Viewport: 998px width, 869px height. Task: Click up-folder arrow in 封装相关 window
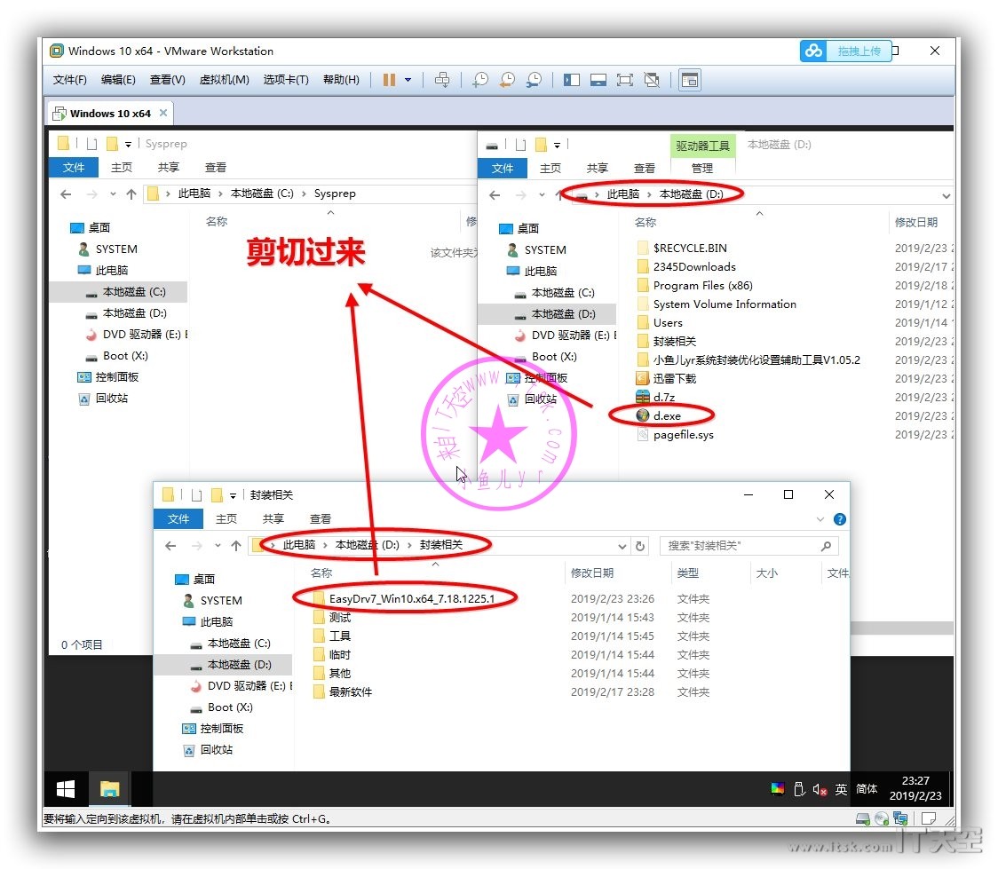point(236,545)
